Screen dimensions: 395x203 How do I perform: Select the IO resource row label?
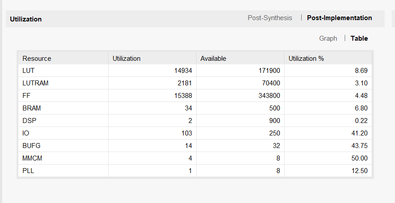[26, 133]
